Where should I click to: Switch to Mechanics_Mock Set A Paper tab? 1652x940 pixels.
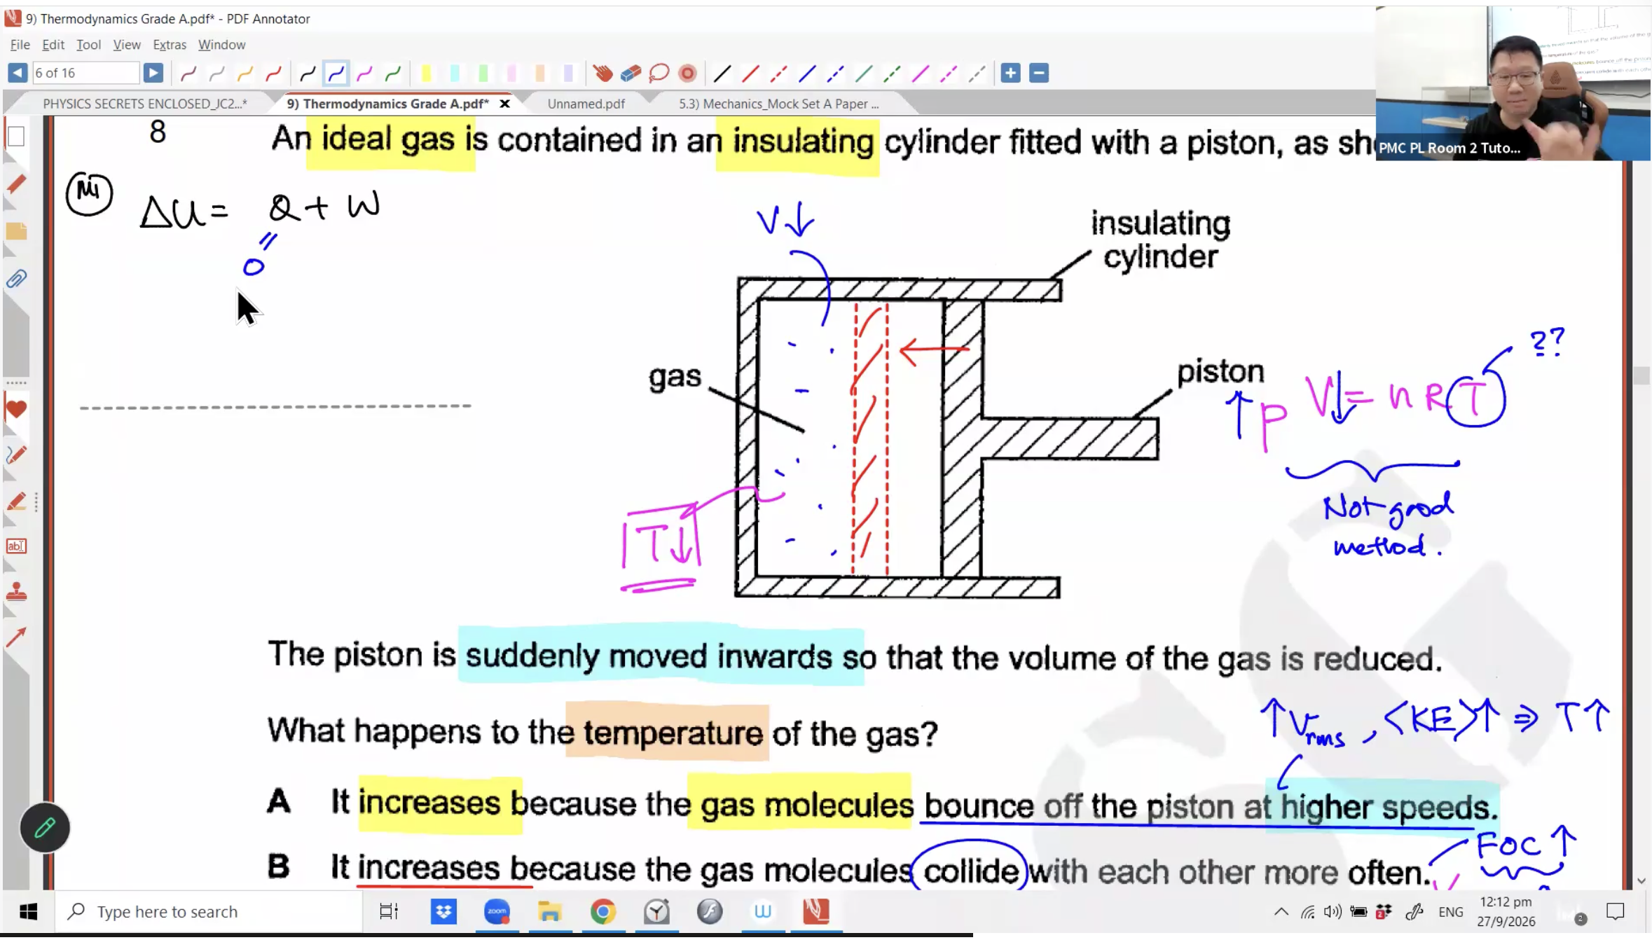[x=778, y=104]
